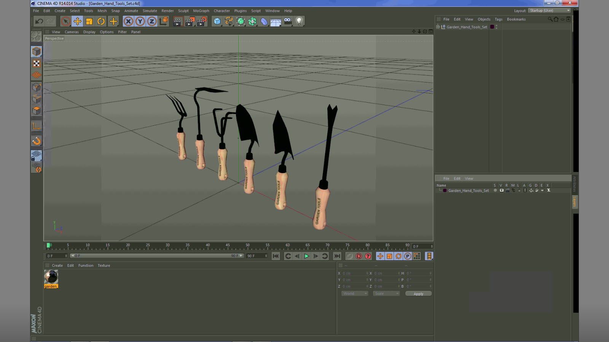Toggle Y axis lock
The height and width of the screenshot is (342, 609).
coord(140,21)
